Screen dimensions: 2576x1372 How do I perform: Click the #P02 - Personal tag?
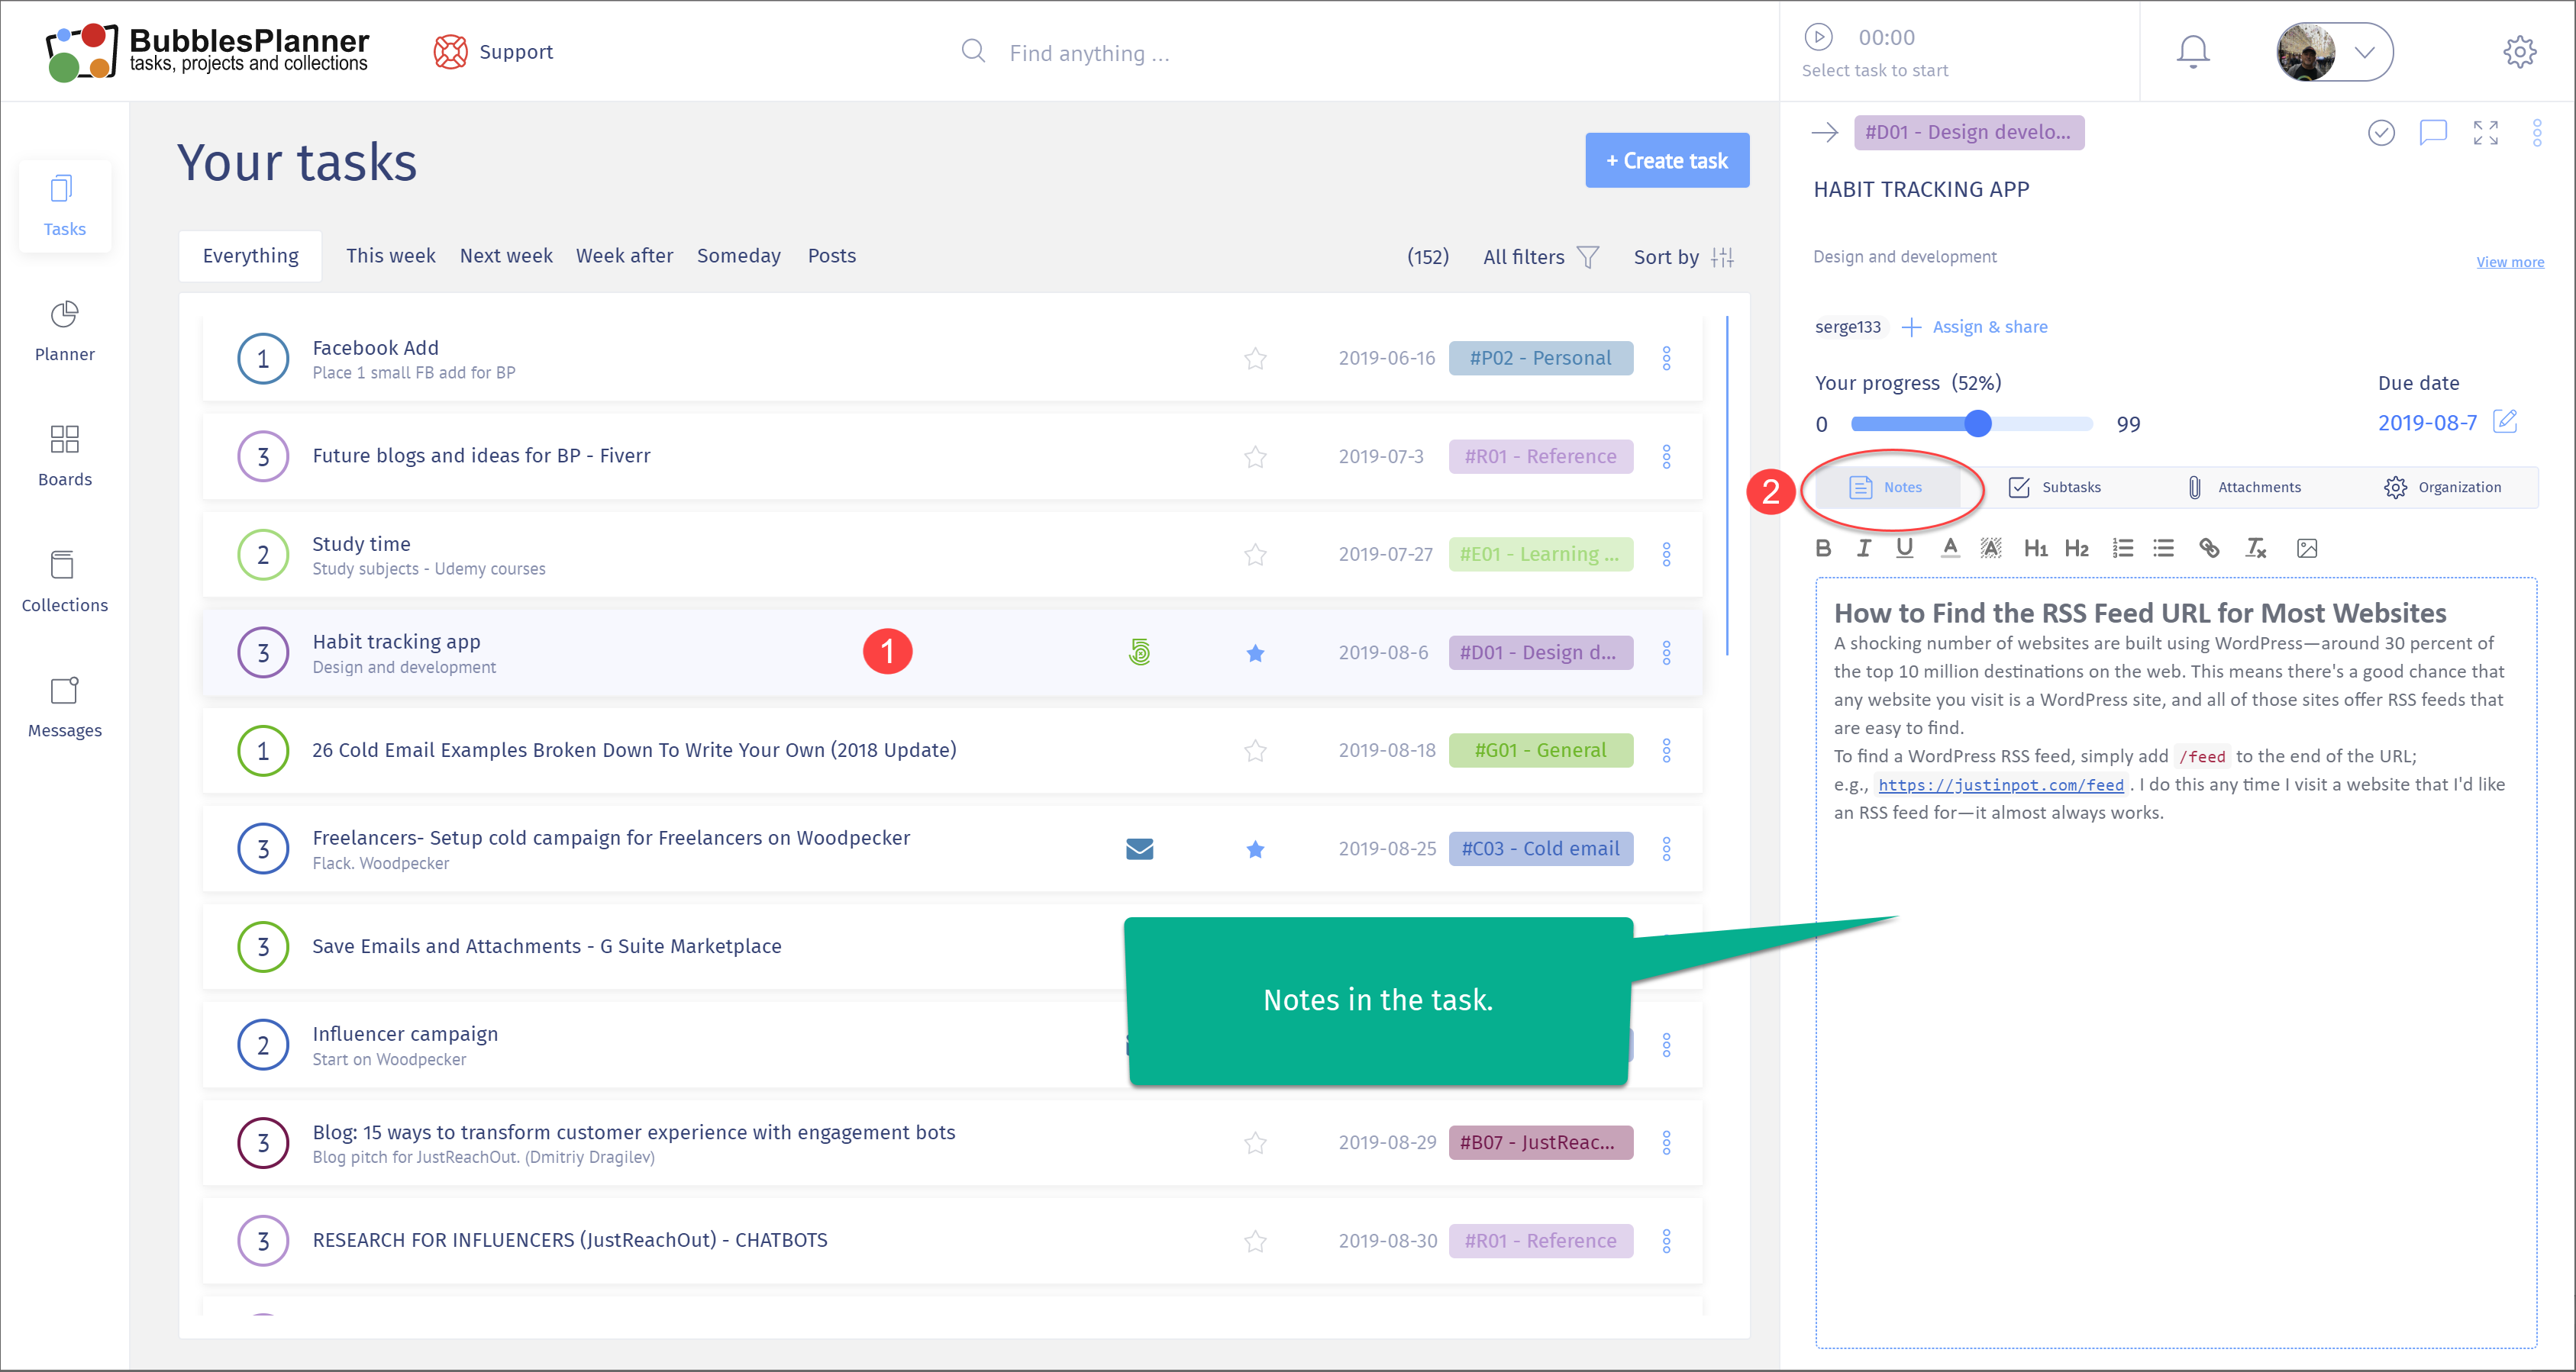click(1540, 358)
